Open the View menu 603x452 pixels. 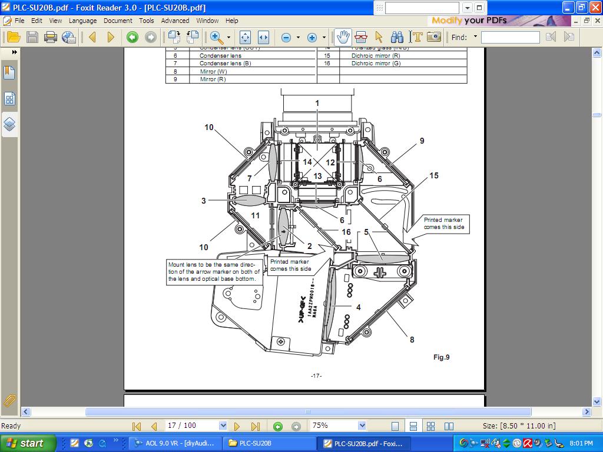[55, 21]
